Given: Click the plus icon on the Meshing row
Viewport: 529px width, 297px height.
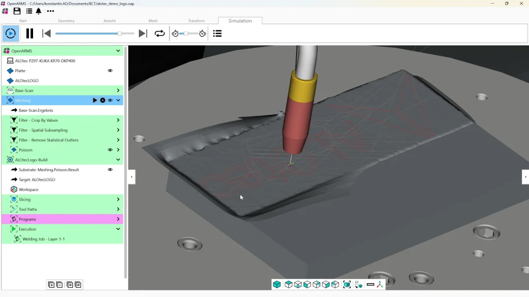Looking at the screenshot, I should coord(103,101).
